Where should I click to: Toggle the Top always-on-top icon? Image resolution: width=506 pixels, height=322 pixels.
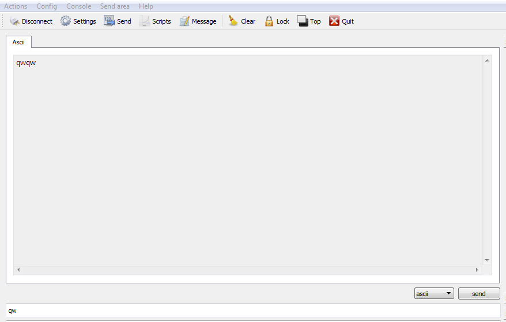(303, 21)
